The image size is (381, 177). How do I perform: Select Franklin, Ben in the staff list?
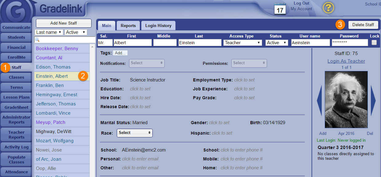(x=50, y=85)
